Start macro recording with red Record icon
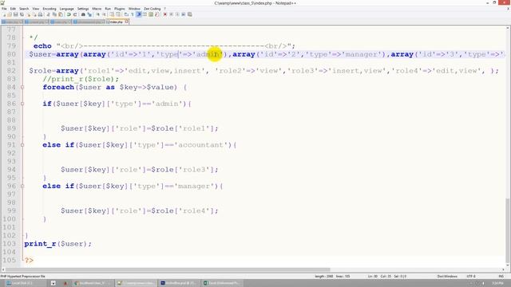 pyautogui.click(x=165, y=14)
